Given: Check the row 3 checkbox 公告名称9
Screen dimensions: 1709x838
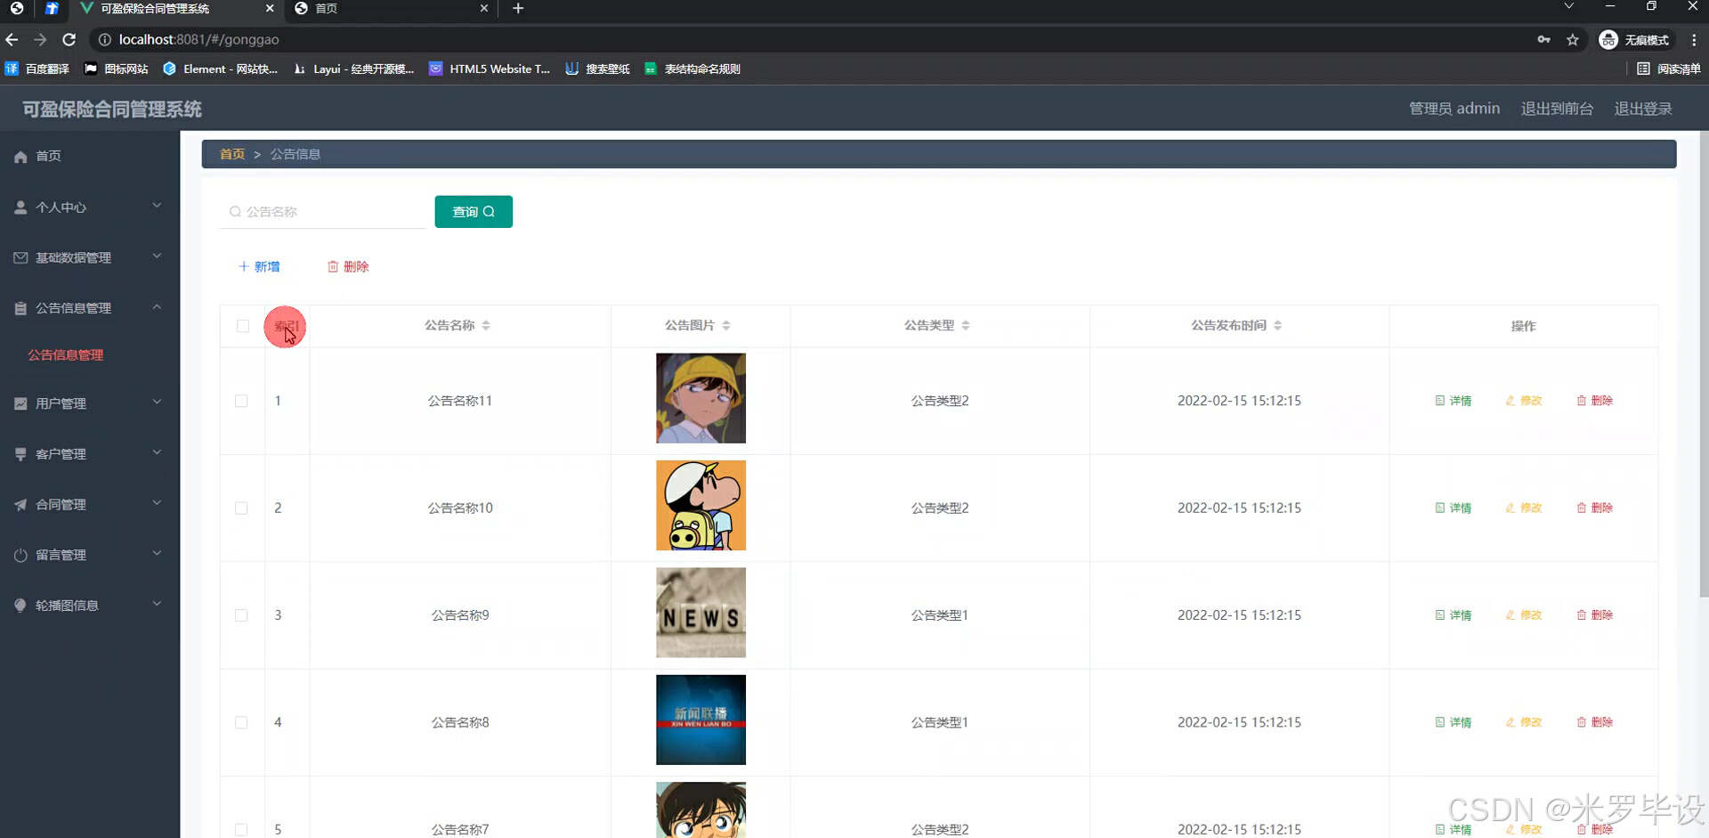Looking at the screenshot, I should click(x=241, y=615).
